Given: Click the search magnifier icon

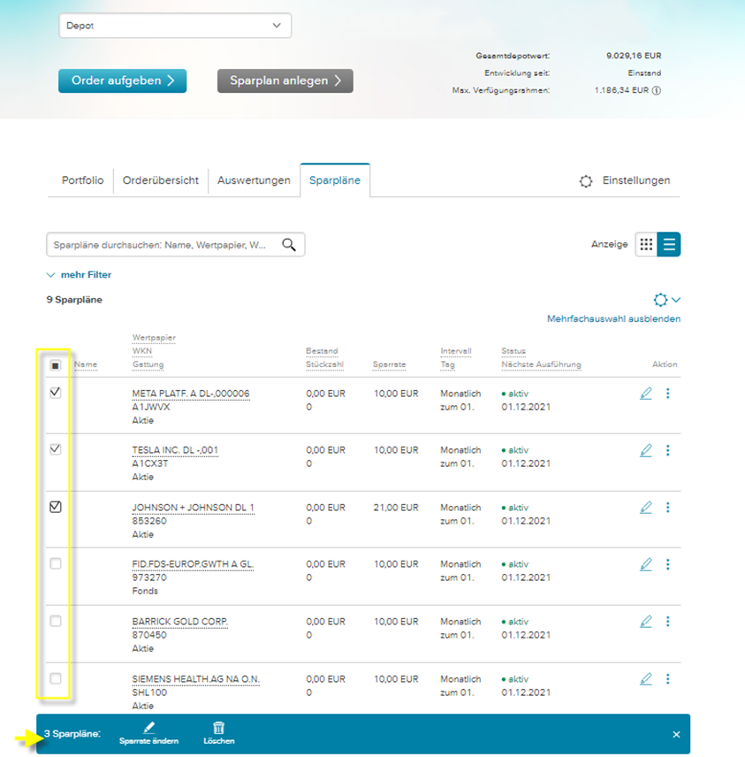Looking at the screenshot, I should tap(289, 245).
